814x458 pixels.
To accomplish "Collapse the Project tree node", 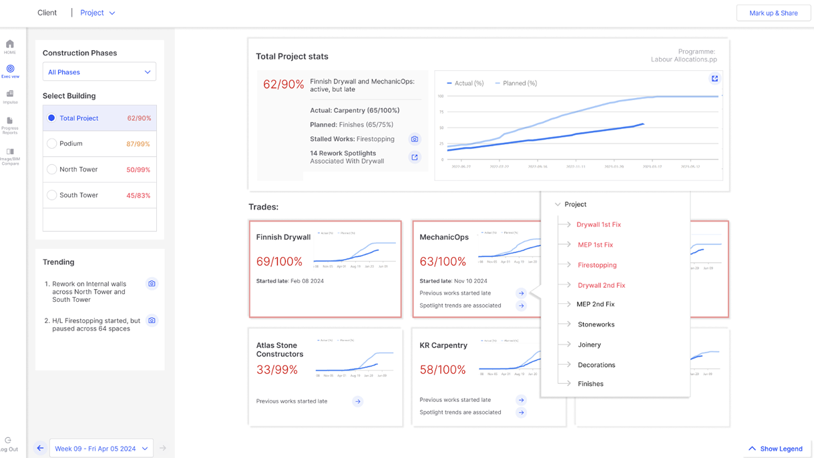I will point(558,204).
